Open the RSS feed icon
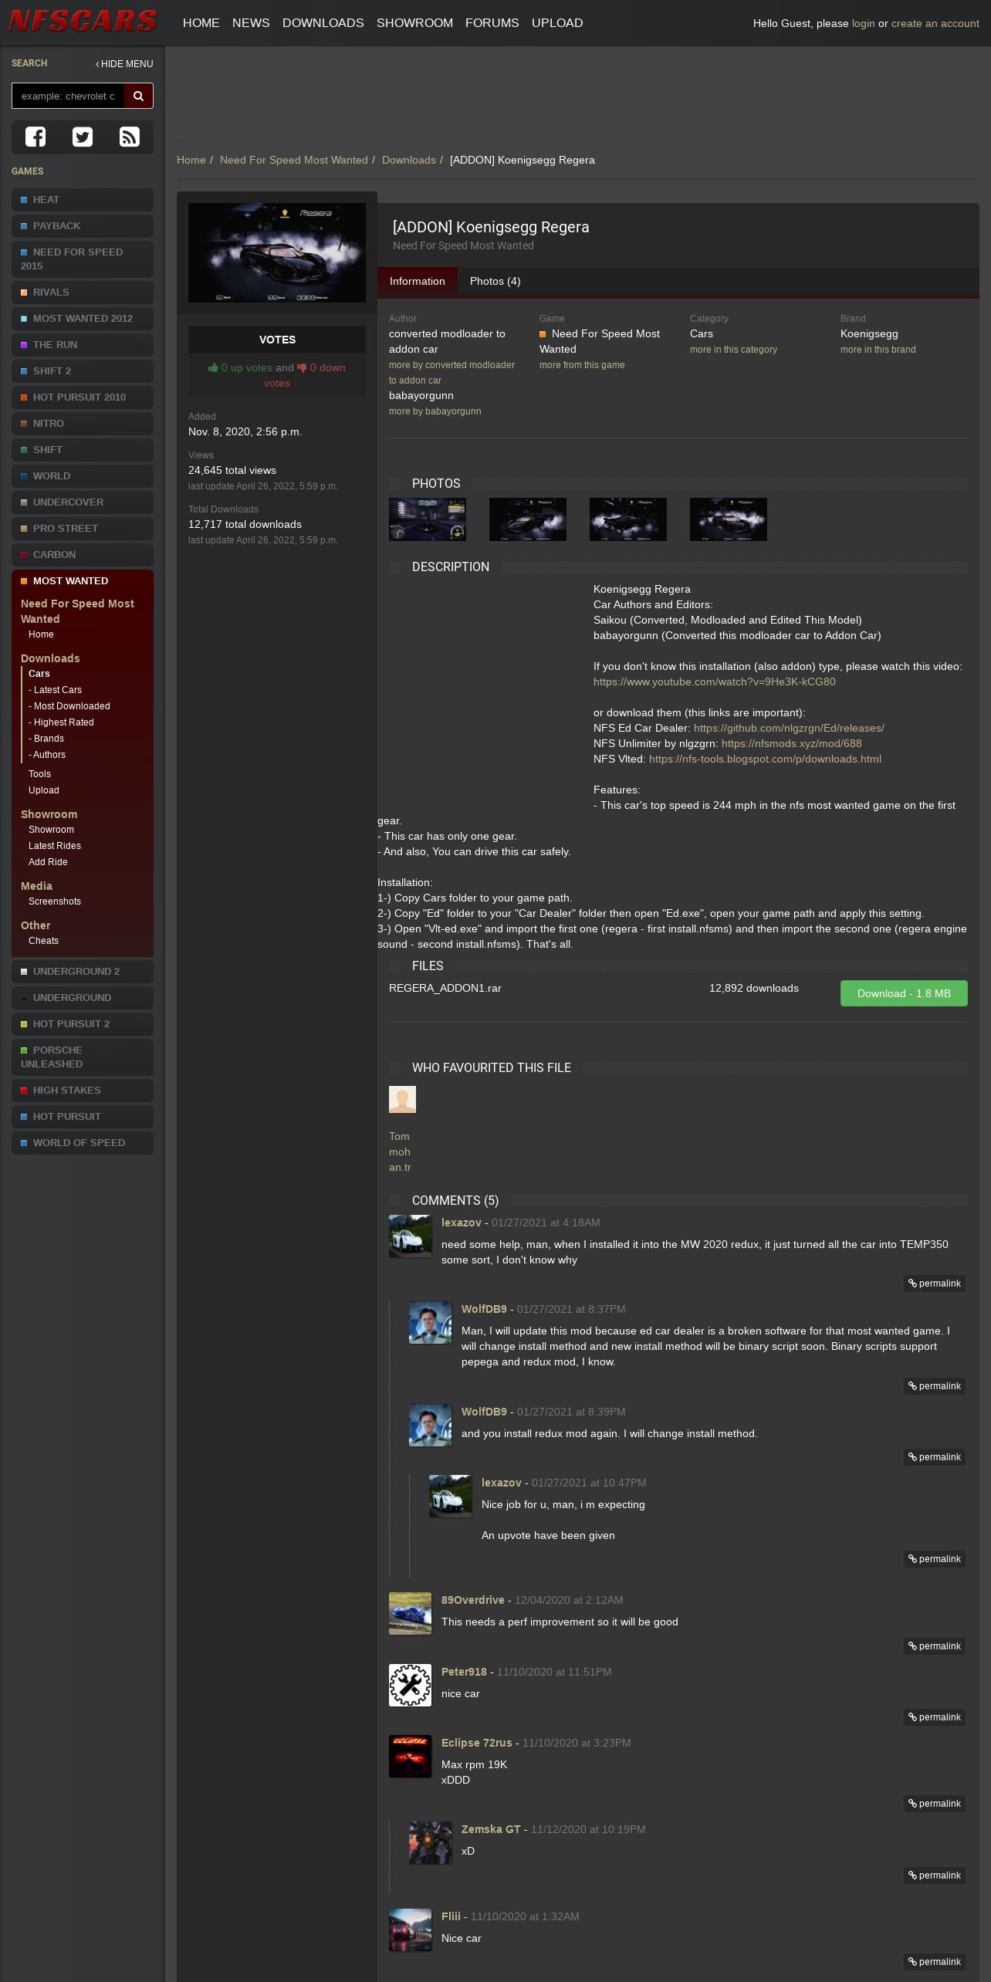This screenshot has width=991, height=1982. coord(129,137)
